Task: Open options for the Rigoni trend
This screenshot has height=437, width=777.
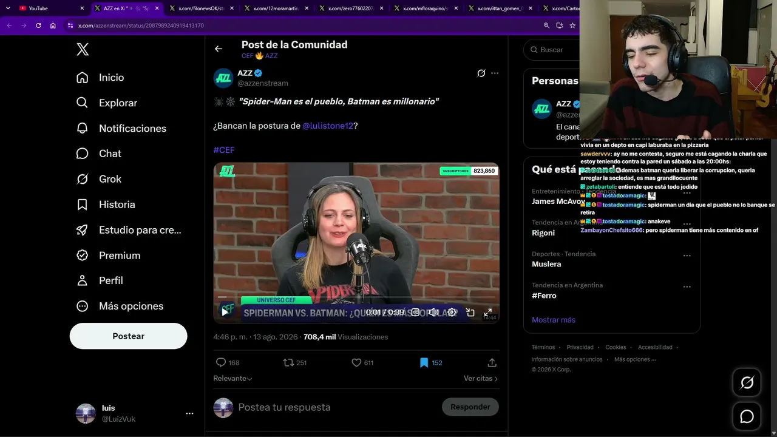Action: click(x=687, y=224)
